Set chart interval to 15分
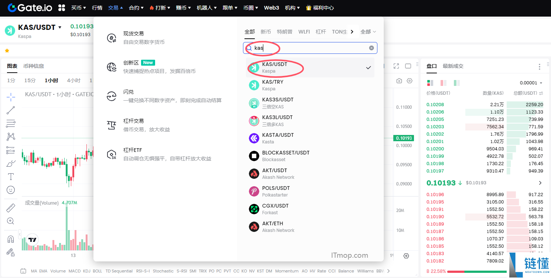Image resolution: width=551 pixels, height=278 pixels. (30, 80)
